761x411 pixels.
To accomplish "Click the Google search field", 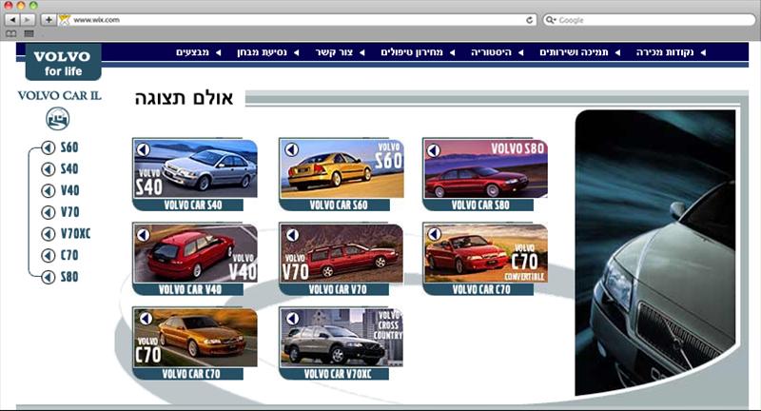I will point(650,20).
